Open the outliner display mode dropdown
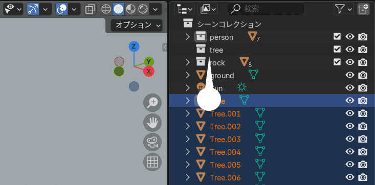Screen dimensions: 375x185 point(208,9)
